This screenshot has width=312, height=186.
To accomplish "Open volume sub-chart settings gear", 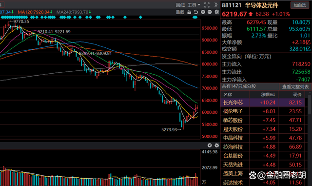I will [216, 145].
